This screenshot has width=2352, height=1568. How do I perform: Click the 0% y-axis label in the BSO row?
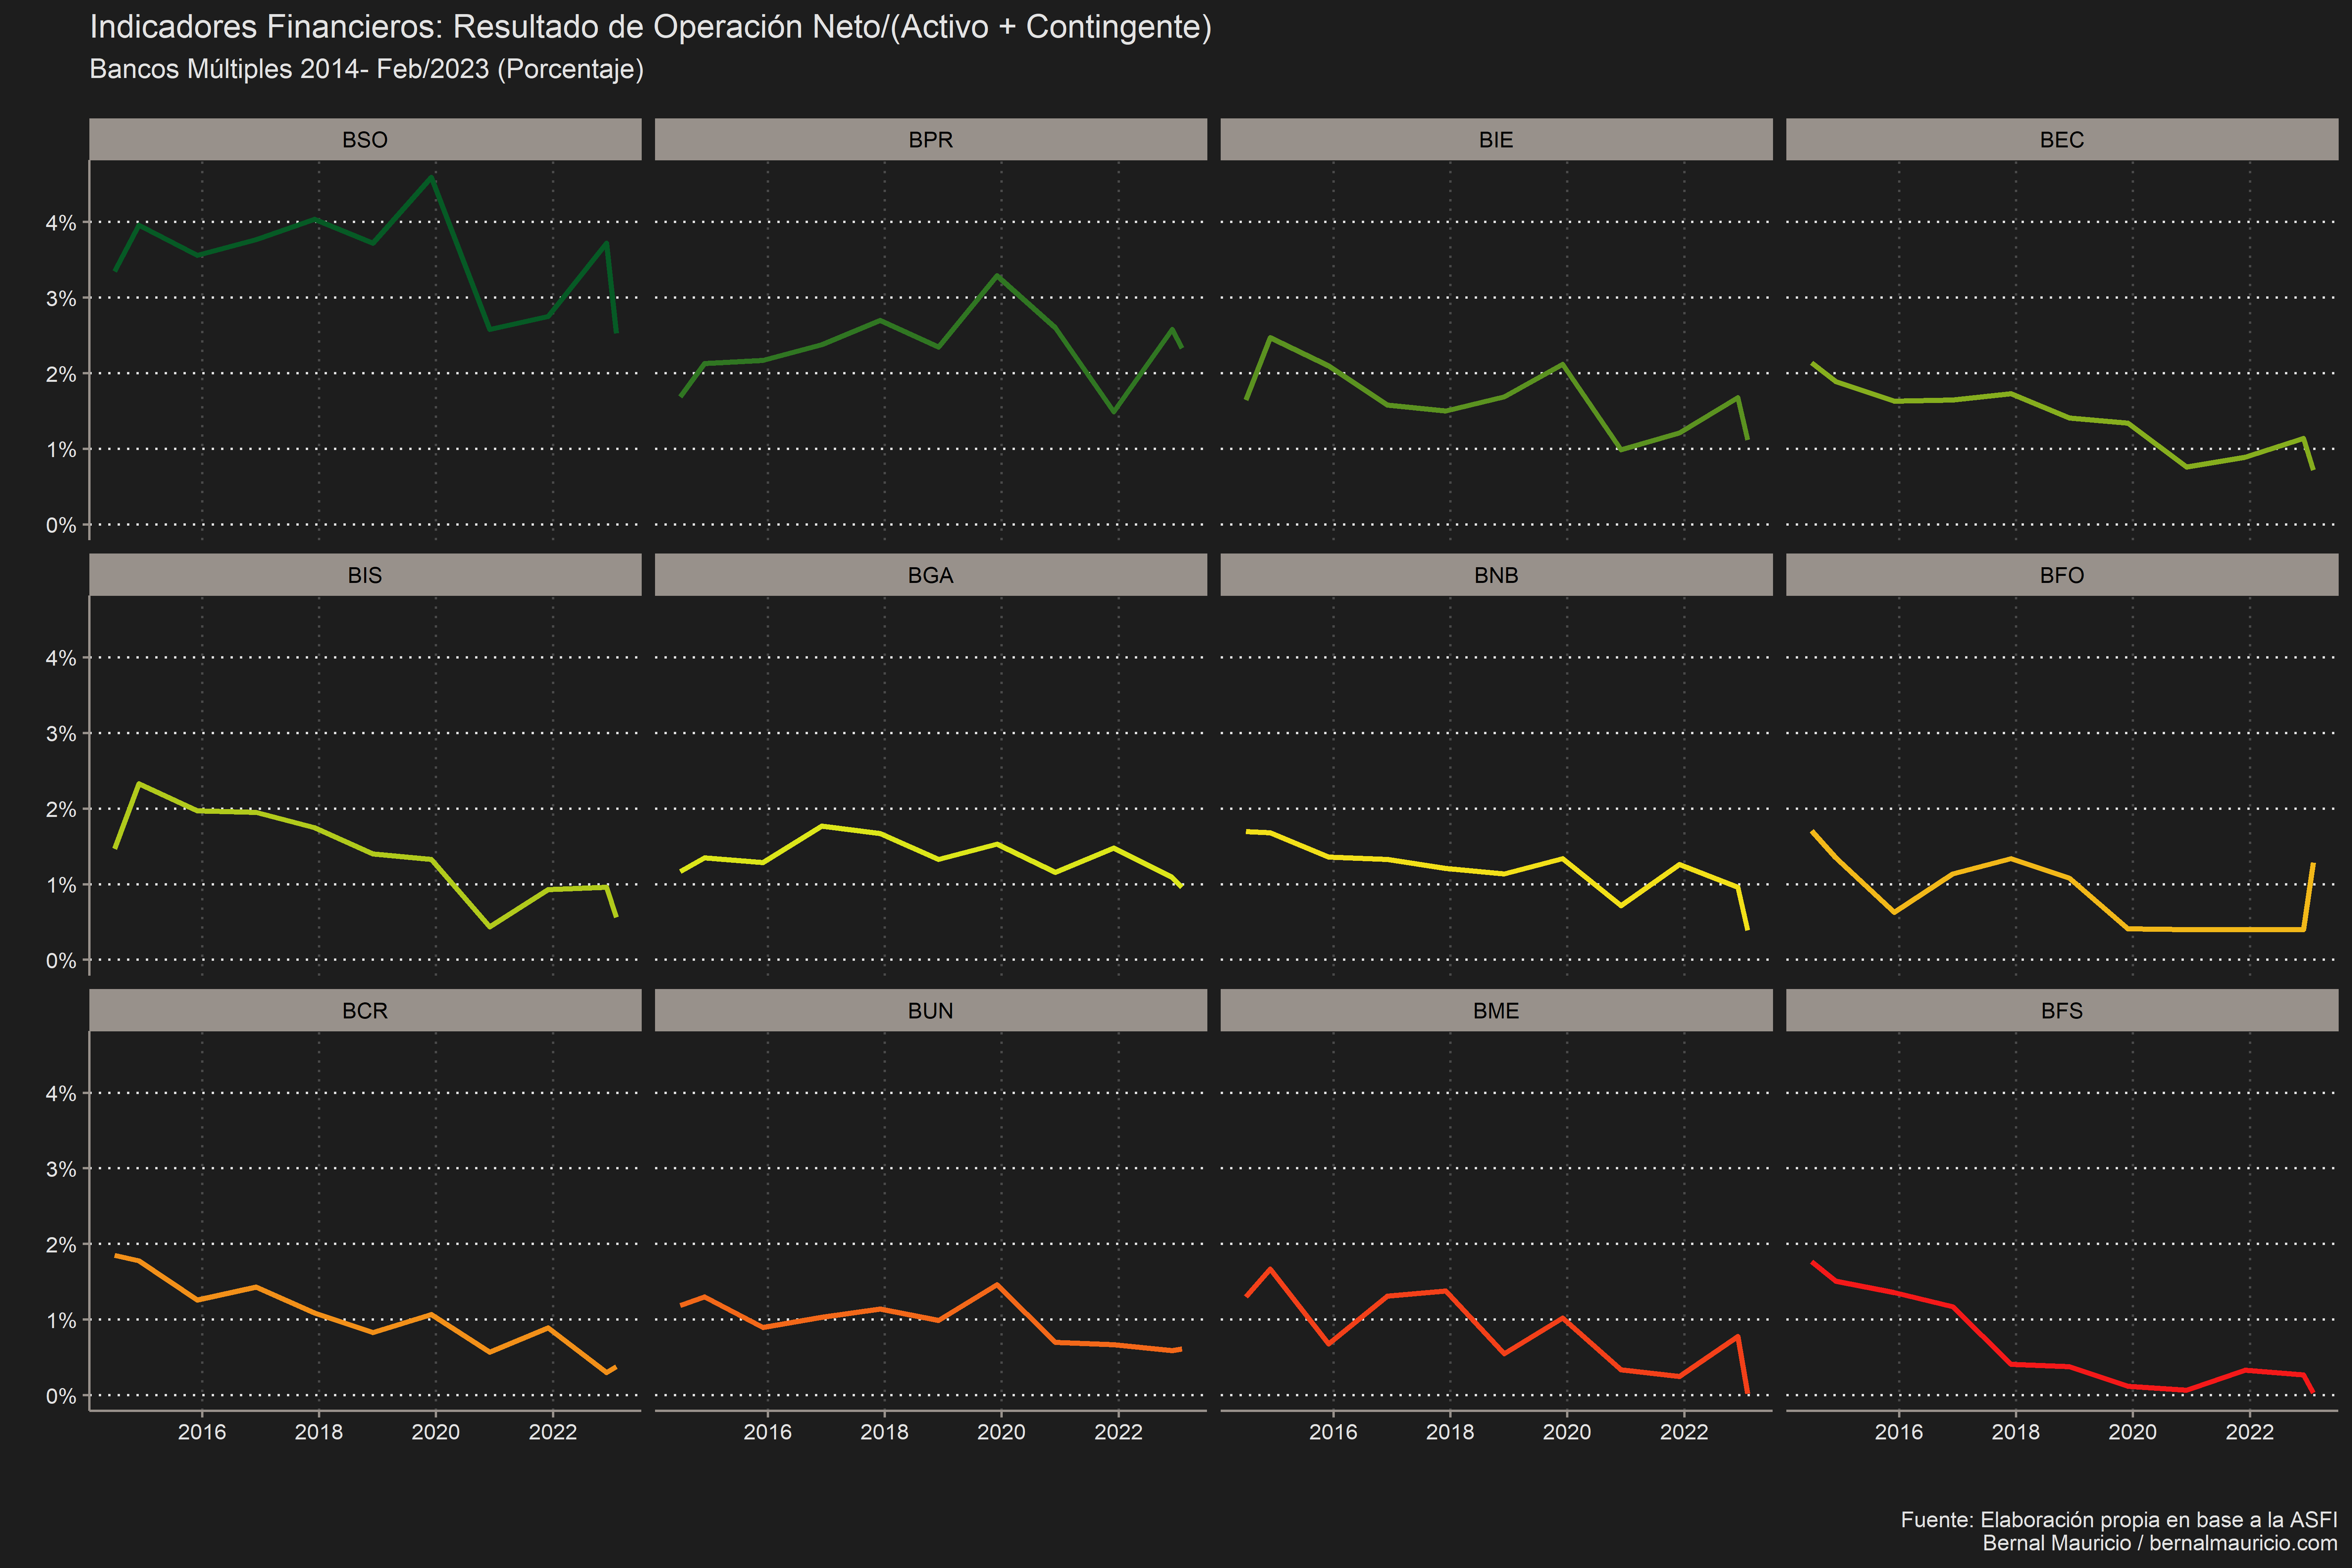(61, 525)
